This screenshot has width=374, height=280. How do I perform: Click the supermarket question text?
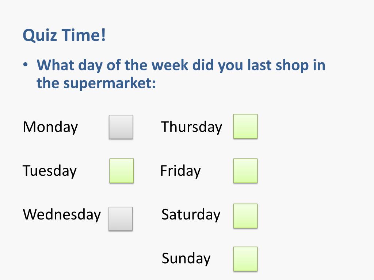tap(181, 74)
